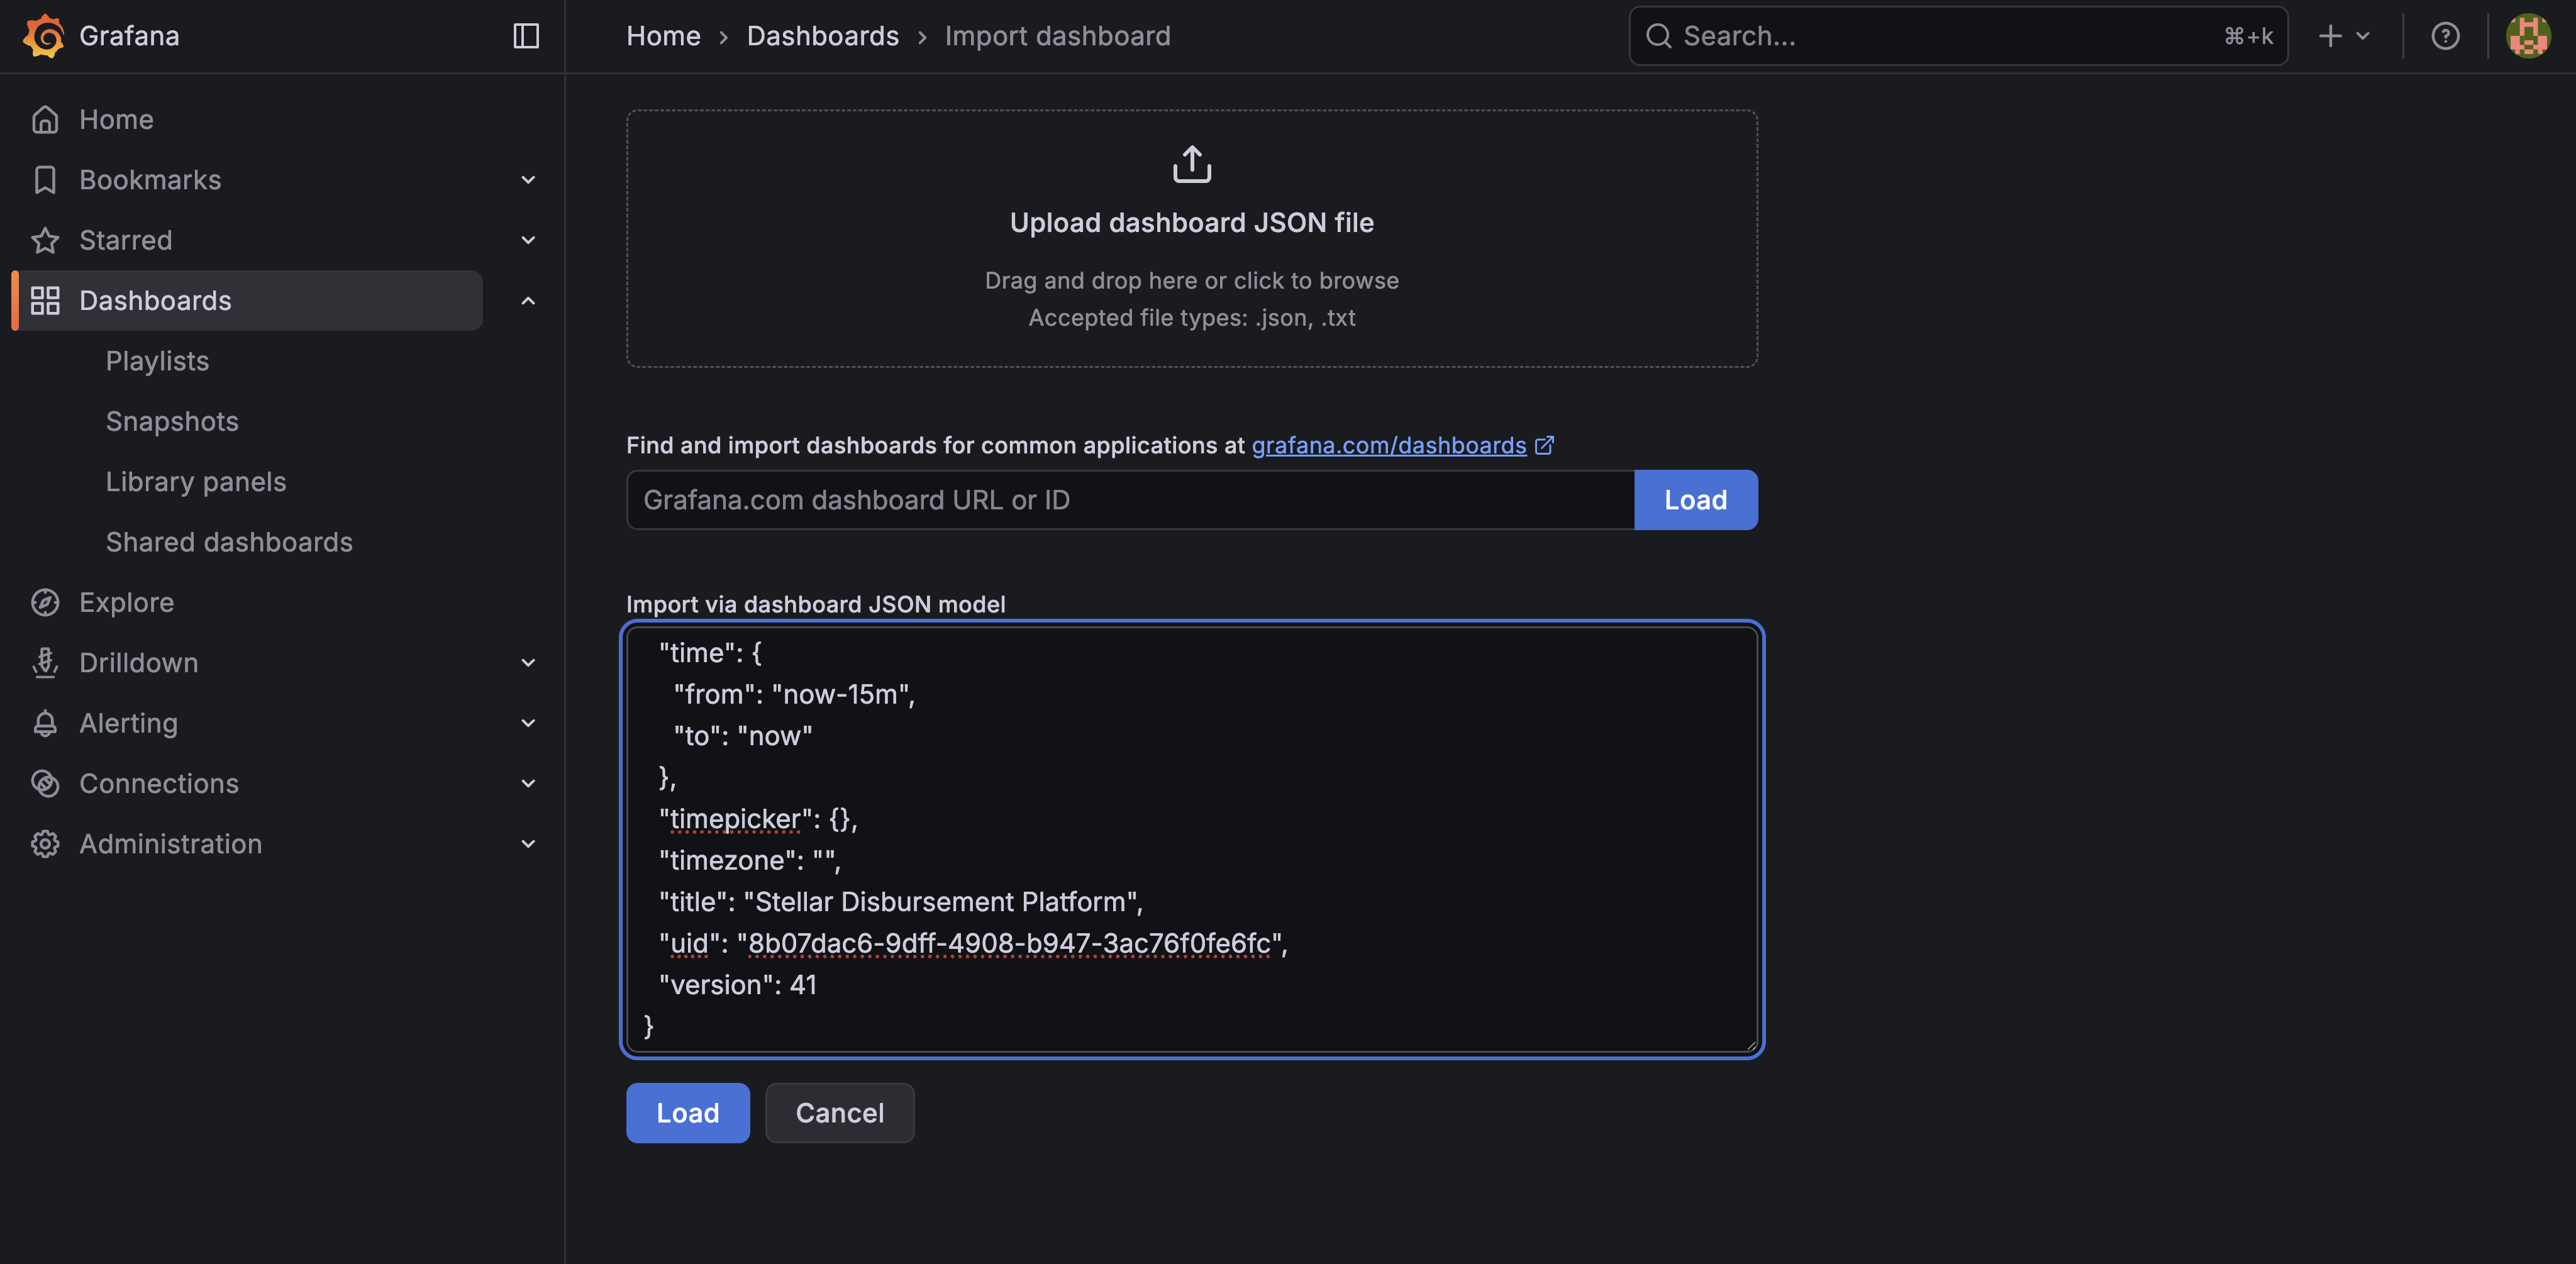The width and height of the screenshot is (2576, 1264).
Task: Open the new item dropdown next to plus
Action: [2363, 36]
